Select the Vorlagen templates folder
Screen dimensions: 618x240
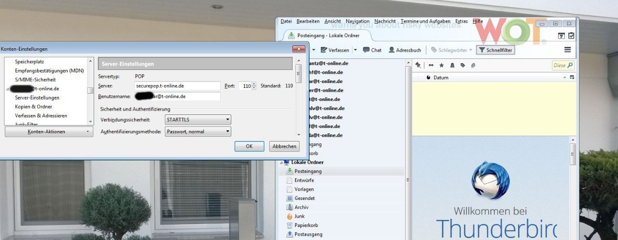pyautogui.click(x=342, y=189)
